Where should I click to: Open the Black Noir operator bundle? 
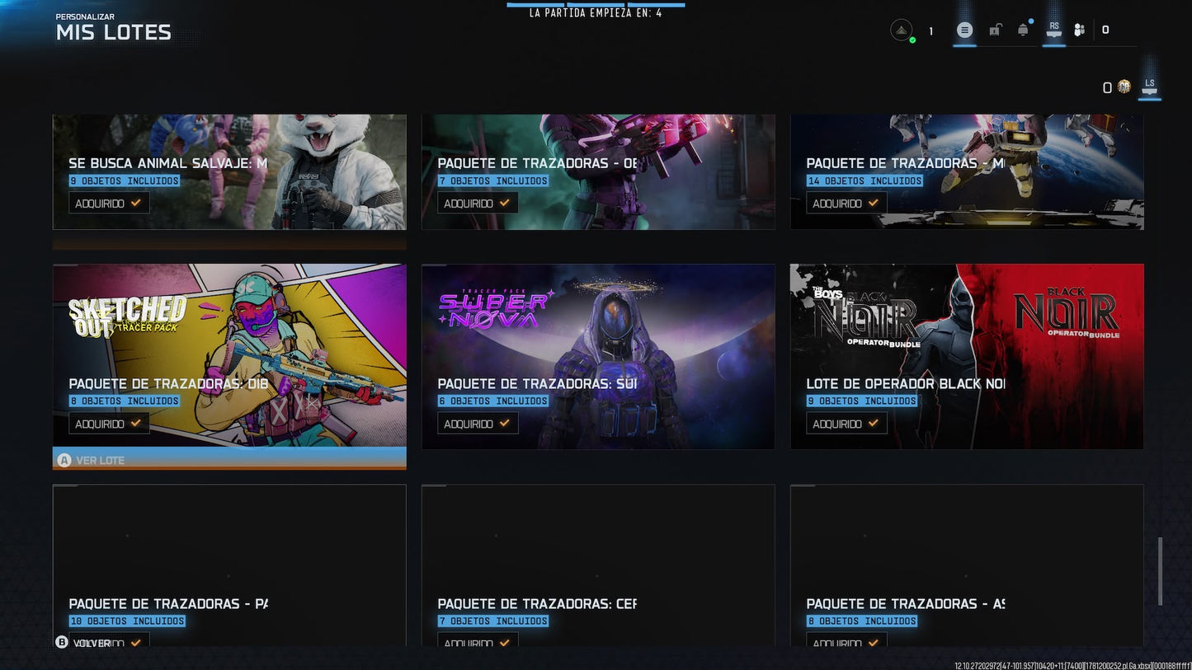[967, 356]
